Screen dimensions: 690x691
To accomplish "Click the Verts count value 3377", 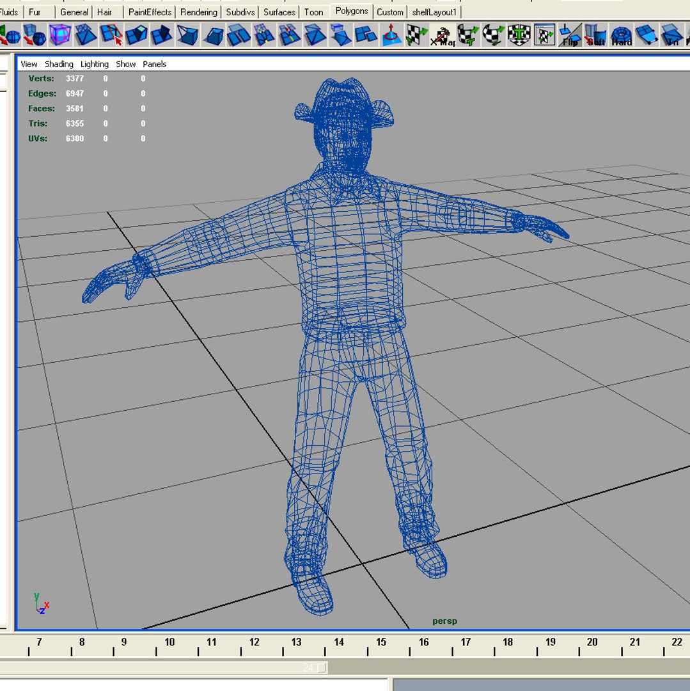I will [x=75, y=79].
